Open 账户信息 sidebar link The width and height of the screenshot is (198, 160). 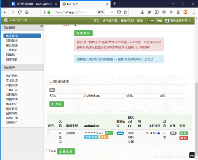(12, 76)
